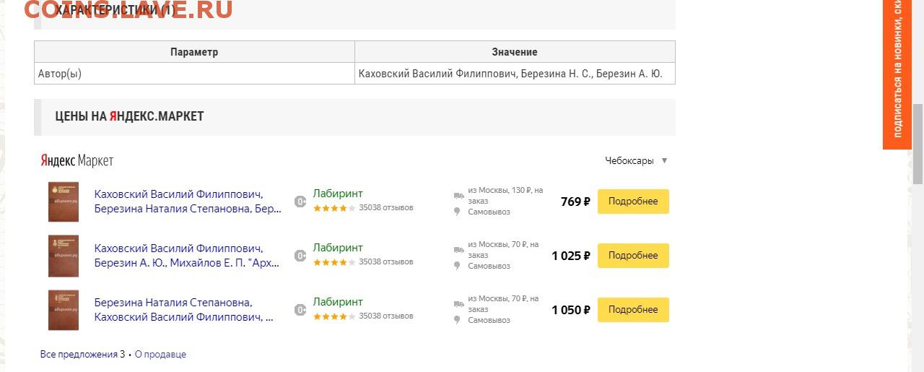924x372 pixels.
Task: Open Все предложения 3 link
Action: 82,355
